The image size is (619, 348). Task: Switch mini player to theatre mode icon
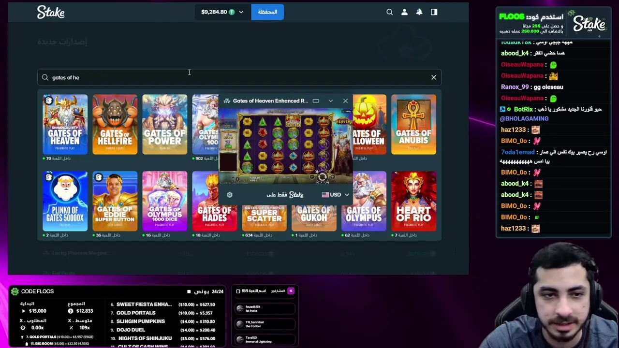click(x=316, y=101)
